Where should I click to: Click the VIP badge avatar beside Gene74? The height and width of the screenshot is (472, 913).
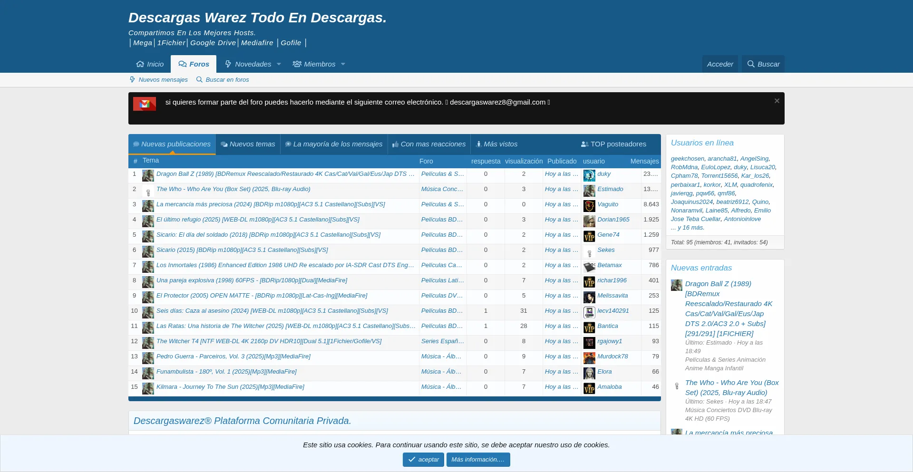(589, 236)
